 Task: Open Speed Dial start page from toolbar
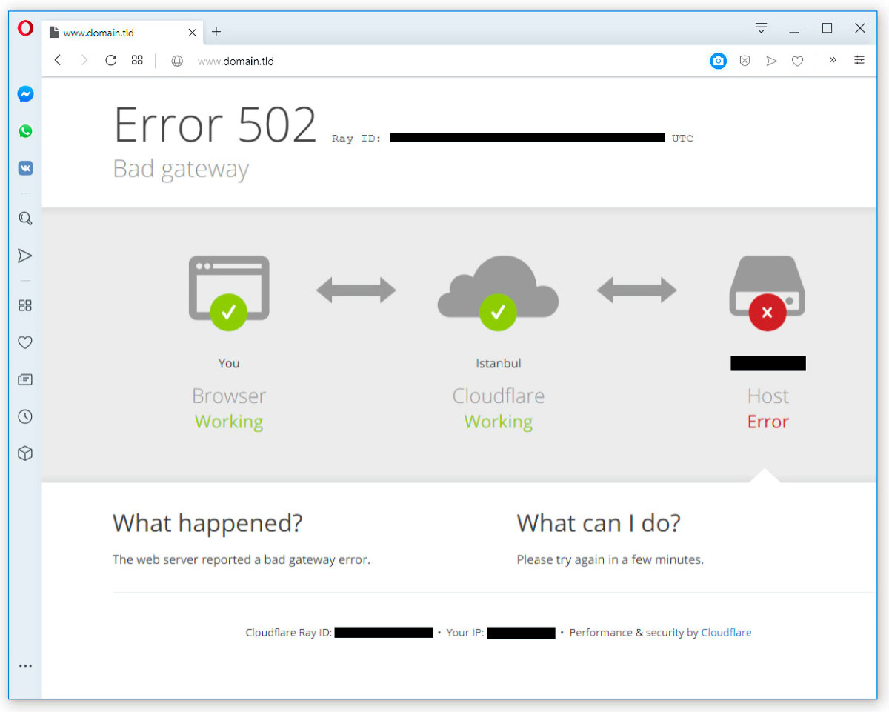coord(137,61)
